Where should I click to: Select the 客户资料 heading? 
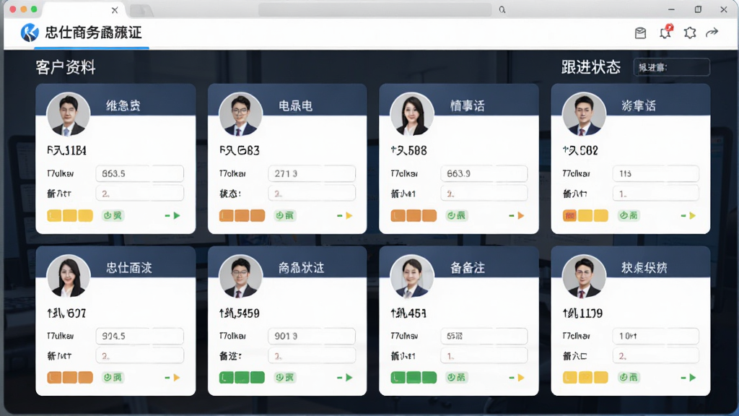66,67
